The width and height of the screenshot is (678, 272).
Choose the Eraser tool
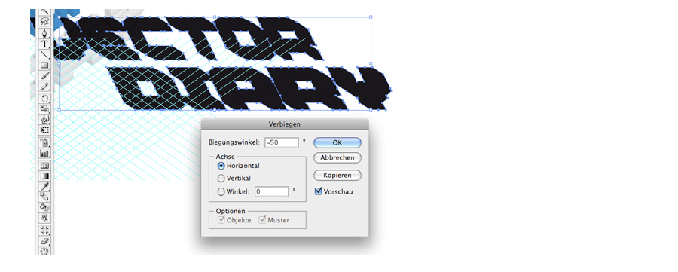45,241
